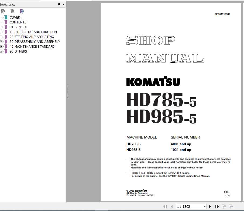Click the 90 OTHERS bookmark ribbon icon
The width and height of the screenshot is (244, 211).
[6, 51]
